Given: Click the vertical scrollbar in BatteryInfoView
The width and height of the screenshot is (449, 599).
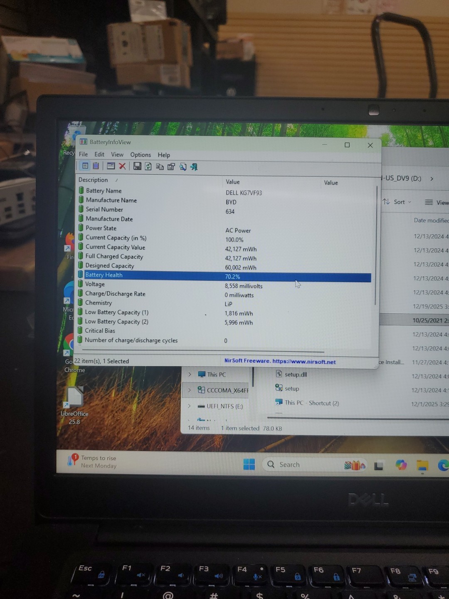Looking at the screenshot, I should [376, 245].
